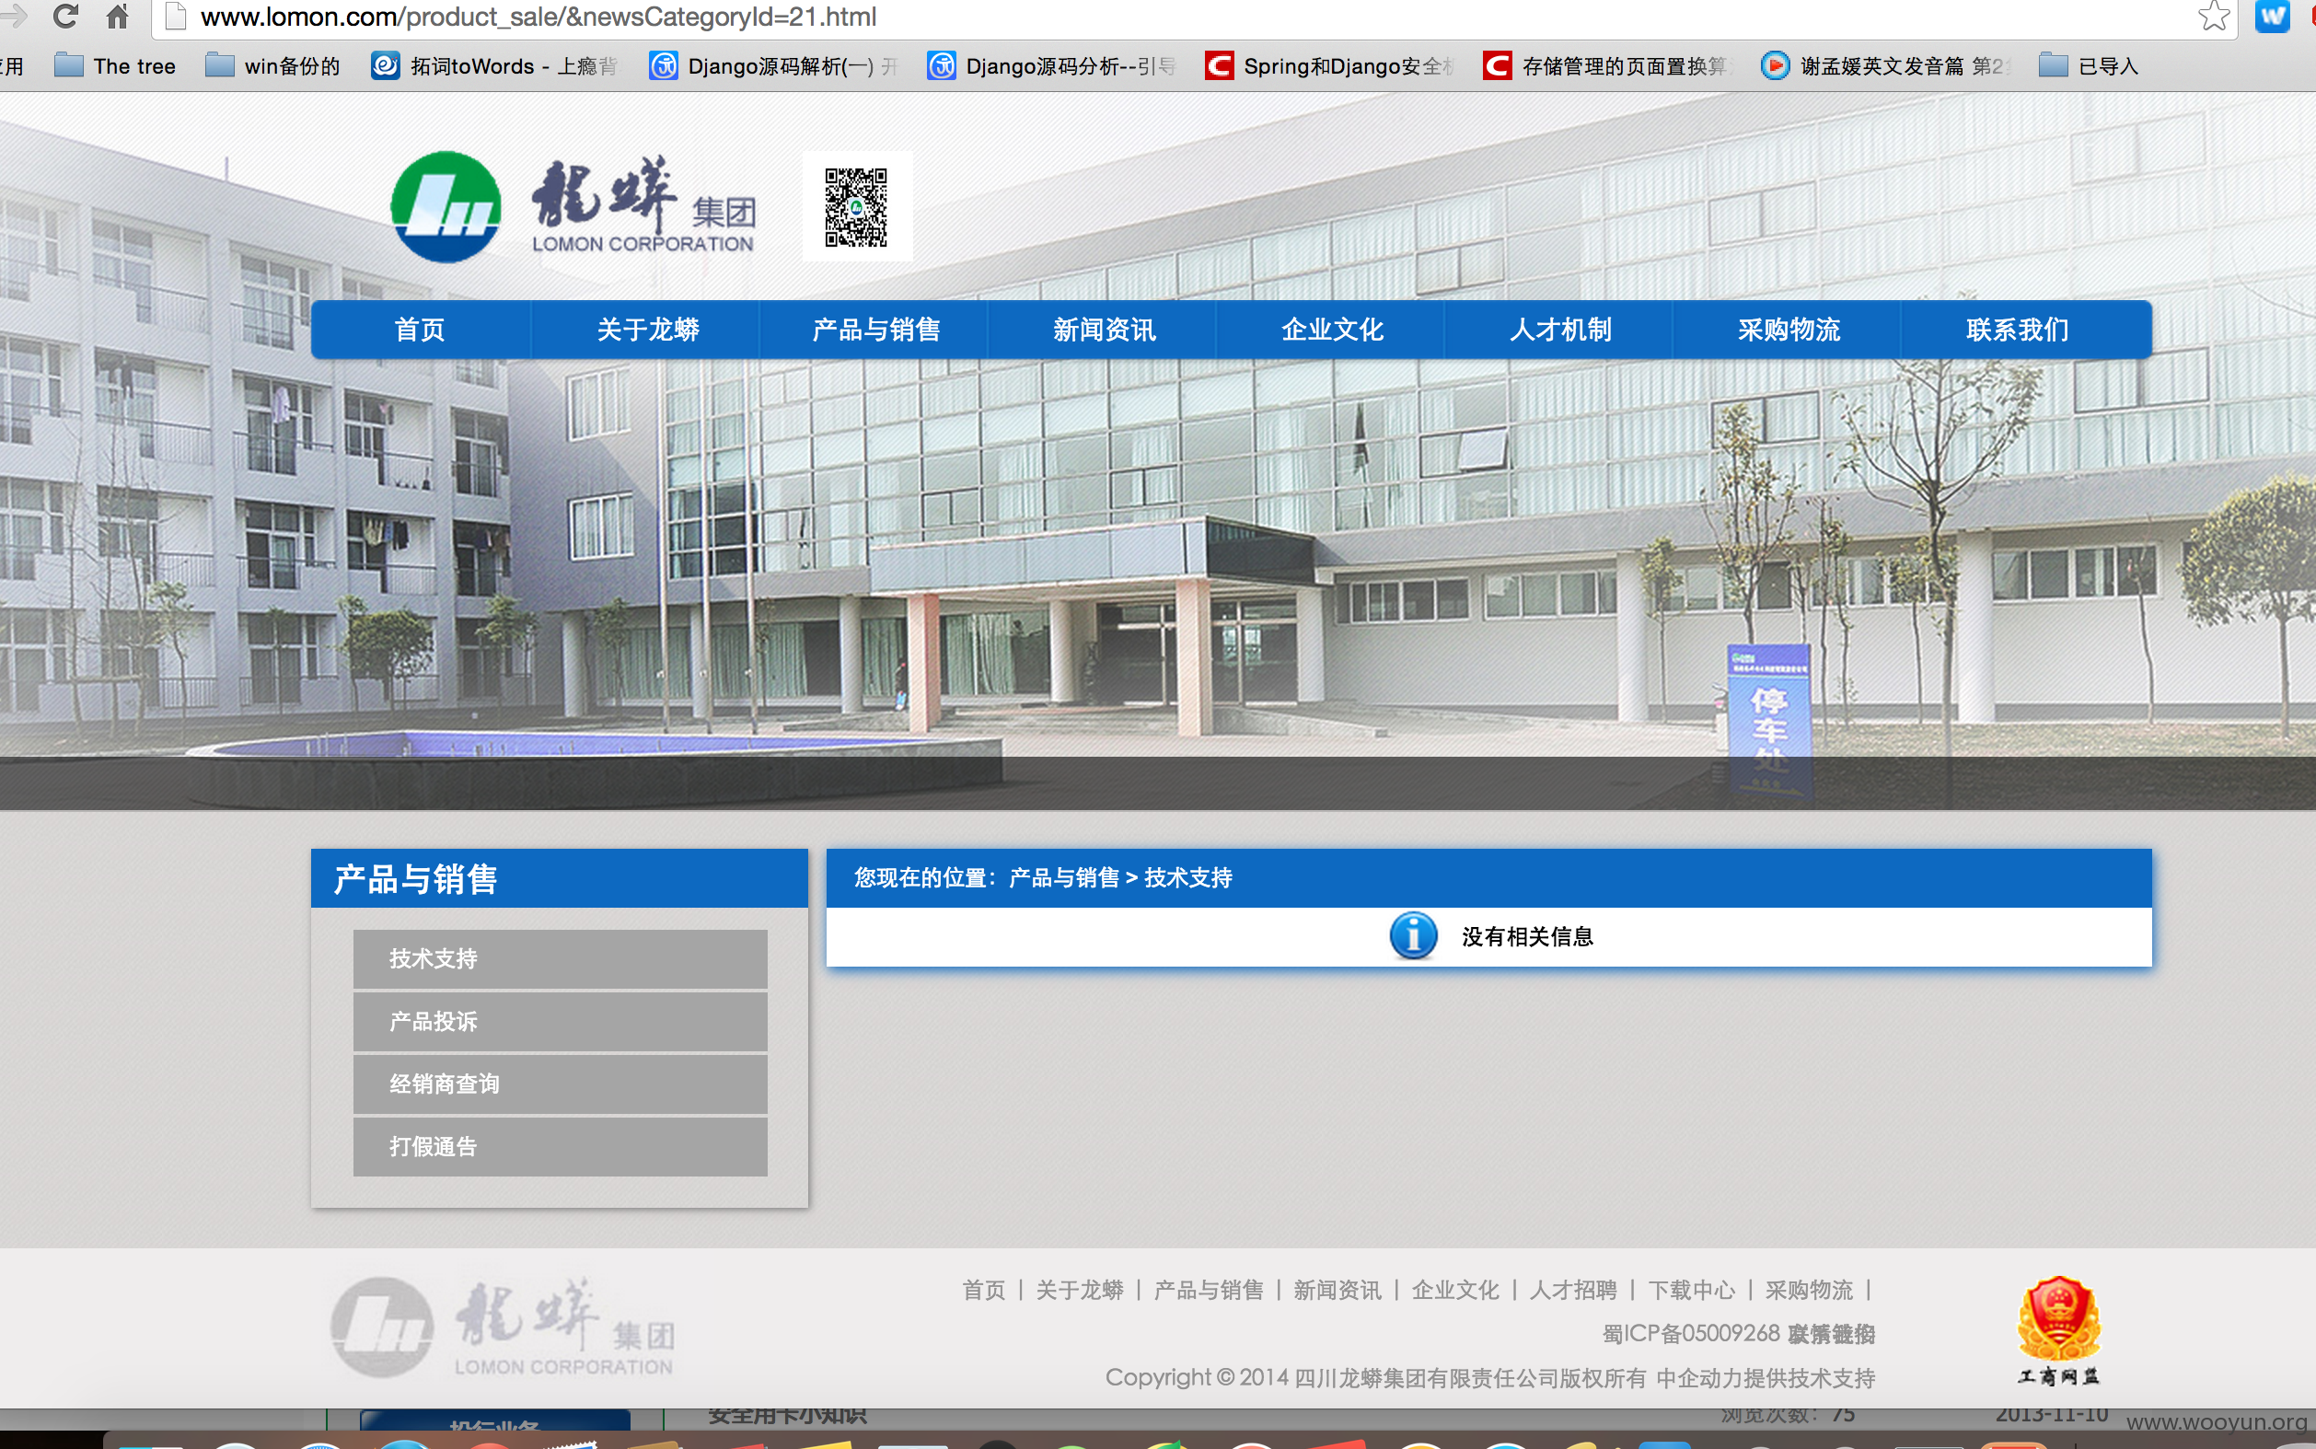Click the browser home icon
This screenshot has width=2316, height=1449.
pyautogui.click(x=118, y=17)
